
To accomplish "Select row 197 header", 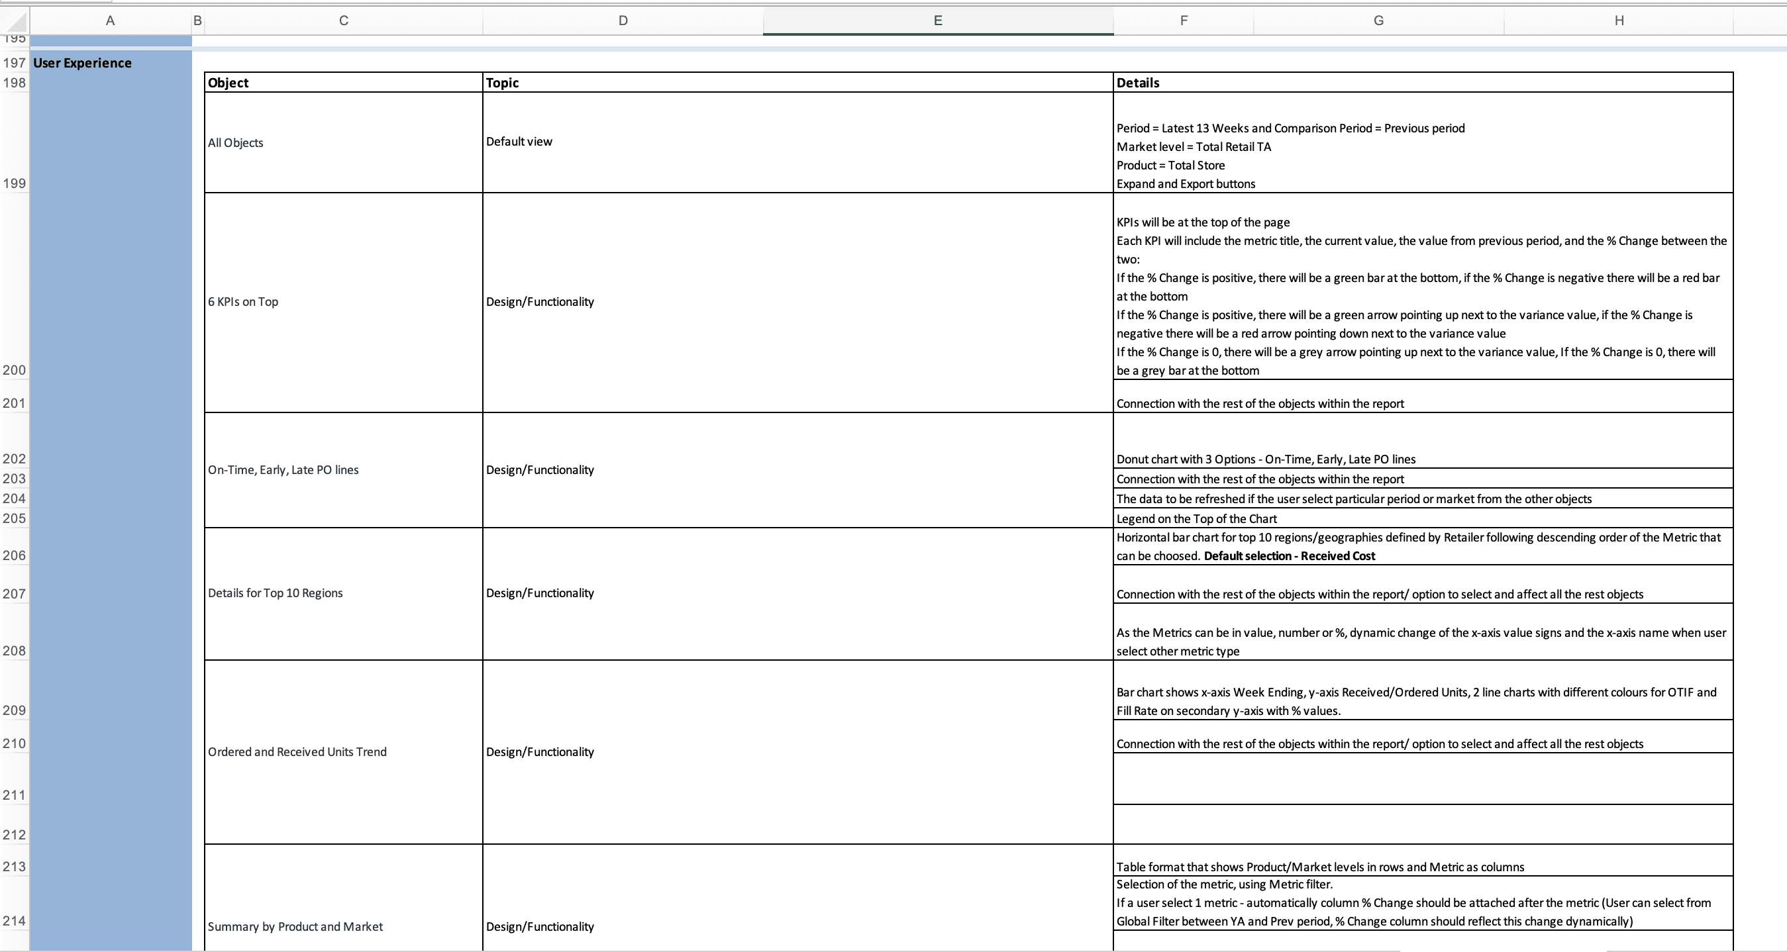I will tap(14, 63).
